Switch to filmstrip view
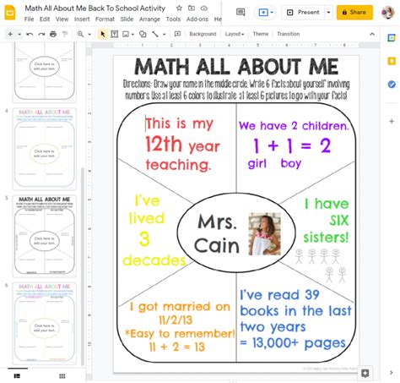The height and width of the screenshot is (383, 400). (17, 376)
